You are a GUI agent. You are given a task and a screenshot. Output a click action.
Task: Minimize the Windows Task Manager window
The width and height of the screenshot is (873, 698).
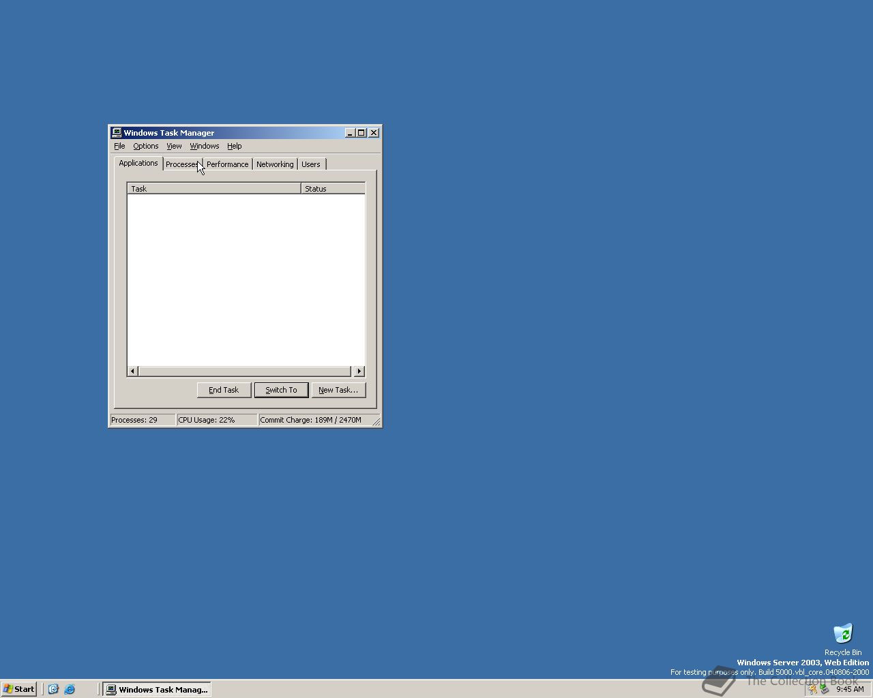[x=350, y=133]
